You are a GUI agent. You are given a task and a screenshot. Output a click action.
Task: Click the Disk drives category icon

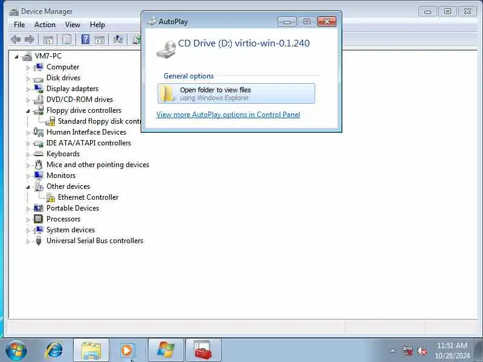coord(39,79)
